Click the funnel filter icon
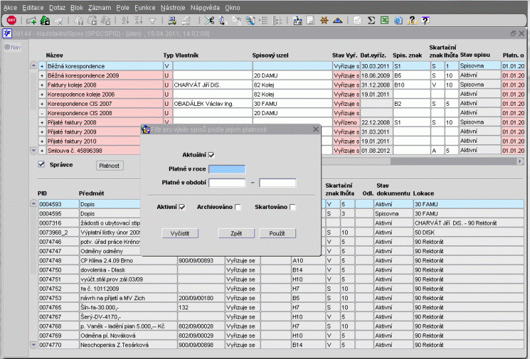 [152, 21]
